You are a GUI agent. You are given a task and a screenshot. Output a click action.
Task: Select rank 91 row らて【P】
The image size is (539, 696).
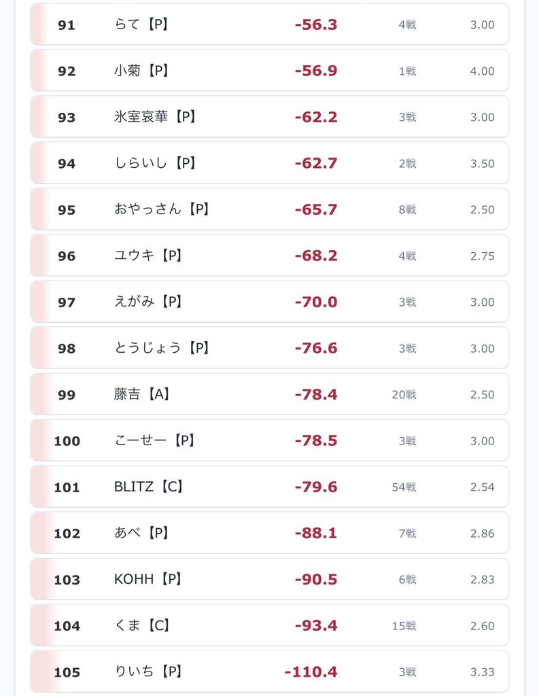click(269, 24)
